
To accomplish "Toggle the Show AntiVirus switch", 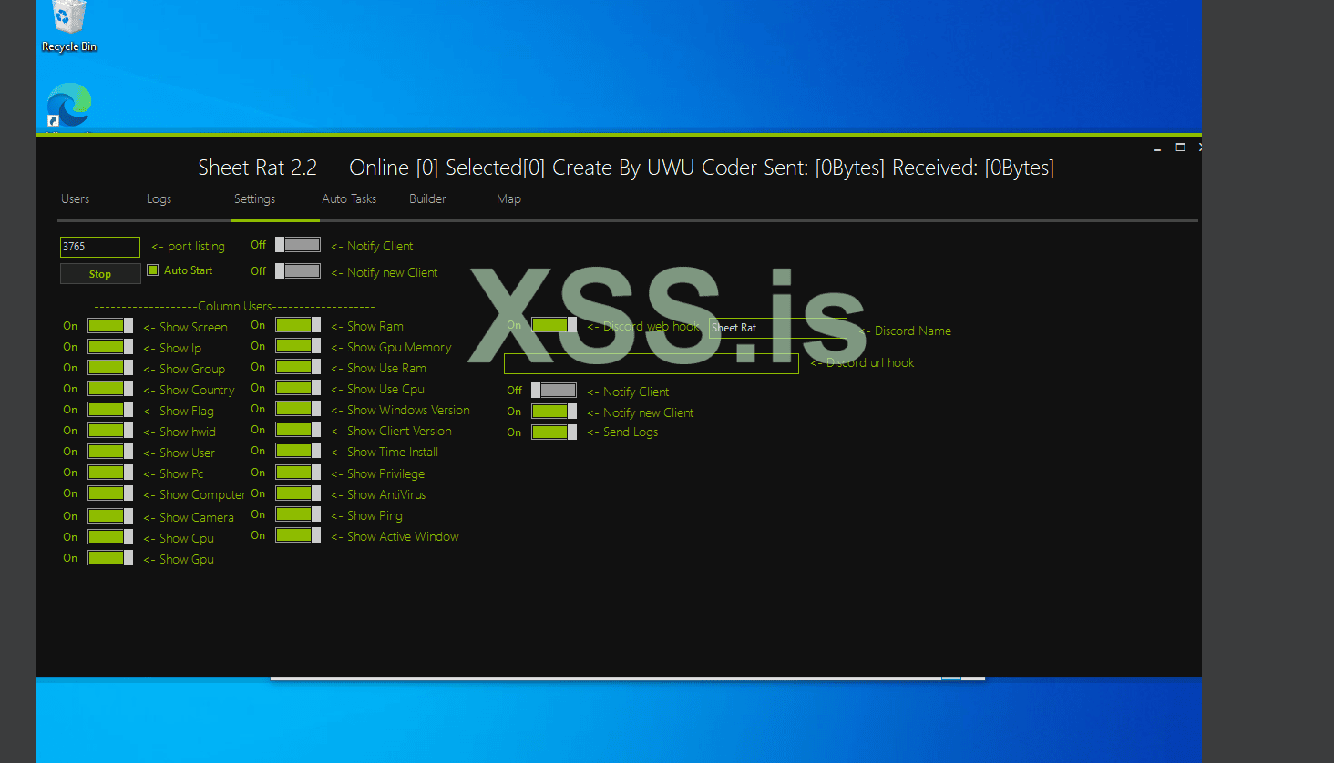I will [298, 493].
